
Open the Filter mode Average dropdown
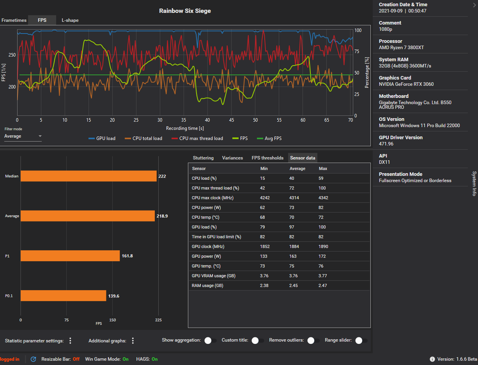coord(23,136)
